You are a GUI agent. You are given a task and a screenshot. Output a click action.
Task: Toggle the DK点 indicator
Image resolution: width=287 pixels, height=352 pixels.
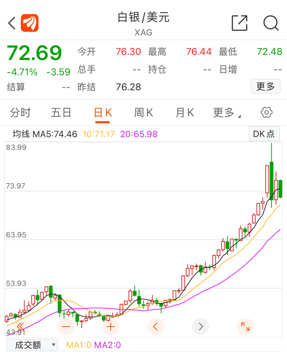tap(264, 134)
